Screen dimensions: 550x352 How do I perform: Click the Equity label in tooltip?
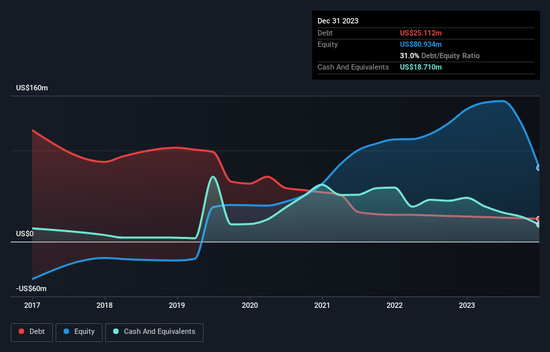pos(328,44)
